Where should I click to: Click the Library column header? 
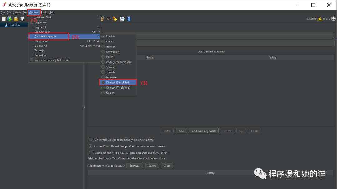pyautogui.click(x=210, y=173)
